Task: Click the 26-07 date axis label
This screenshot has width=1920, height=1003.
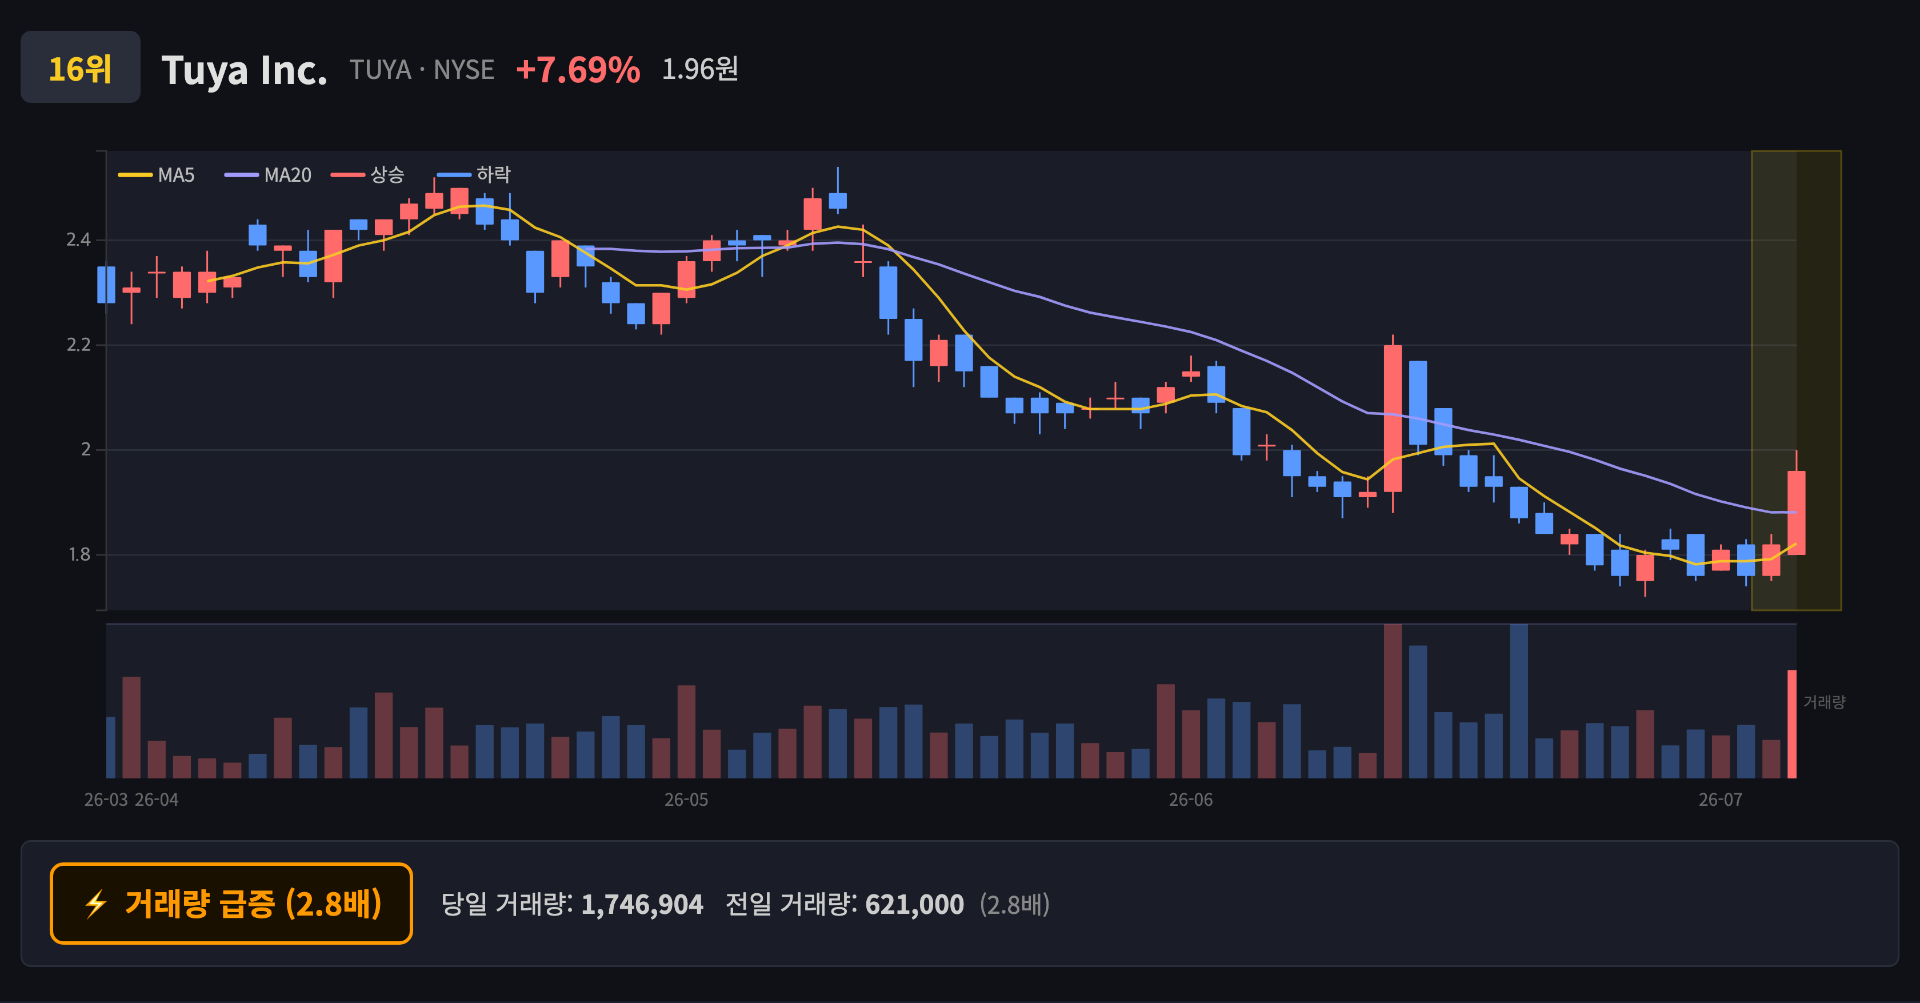Action: click(1720, 800)
